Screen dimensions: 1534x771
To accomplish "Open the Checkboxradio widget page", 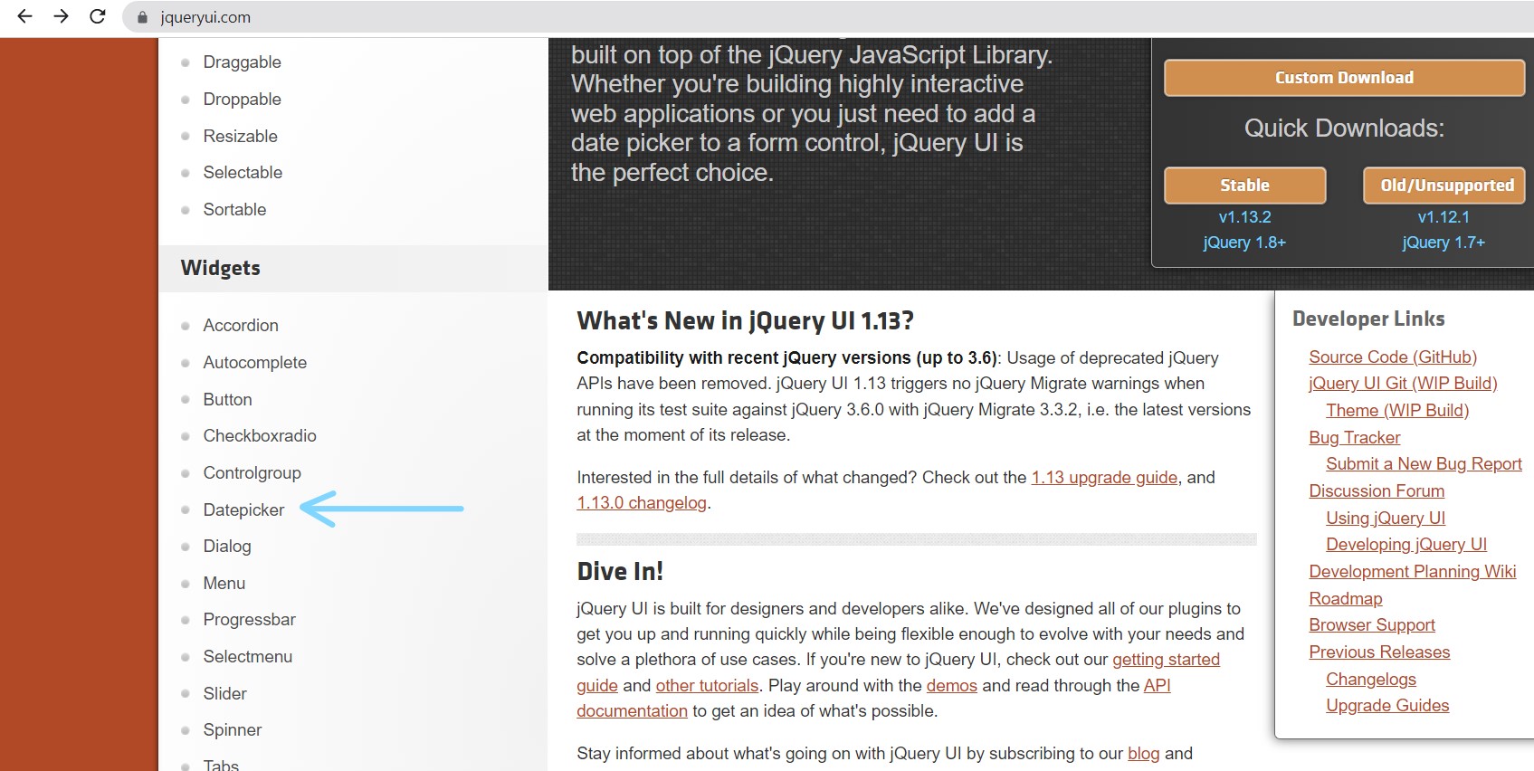I will [x=260, y=435].
